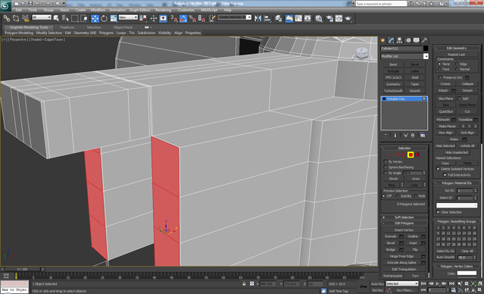Uncheck the Clear Selection checkbox
The height and width of the screenshot is (294, 484).
(x=439, y=212)
